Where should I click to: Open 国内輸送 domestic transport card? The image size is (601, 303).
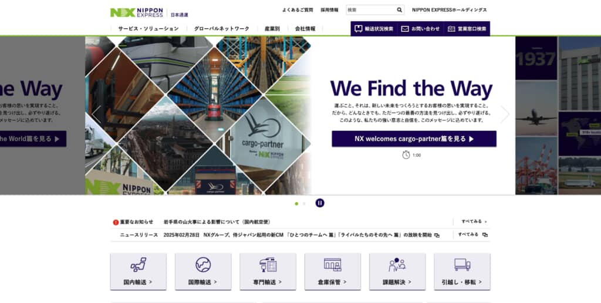pos(139,271)
